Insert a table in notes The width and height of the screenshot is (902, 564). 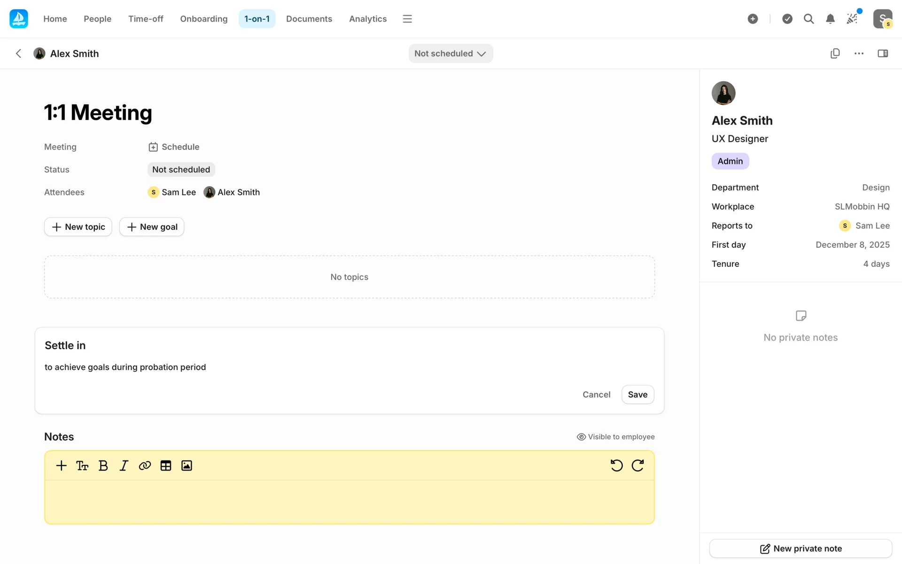[x=165, y=465]
